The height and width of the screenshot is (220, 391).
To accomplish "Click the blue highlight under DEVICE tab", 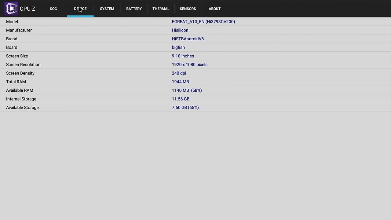I will coord(80,17).
